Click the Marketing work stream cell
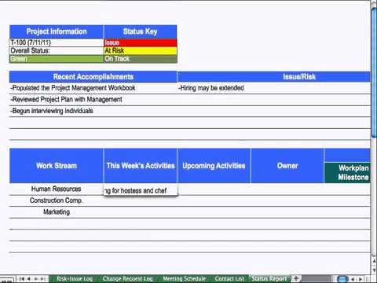This screenshot has width=377, height=283. click(57, 212)
